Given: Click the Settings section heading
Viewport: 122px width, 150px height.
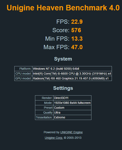Looking at the screenshot, I should click(x=63, y=88).
